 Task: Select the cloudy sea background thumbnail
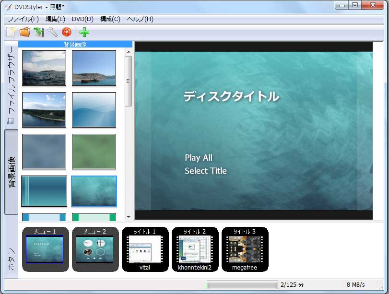click(x=44, y=68)
